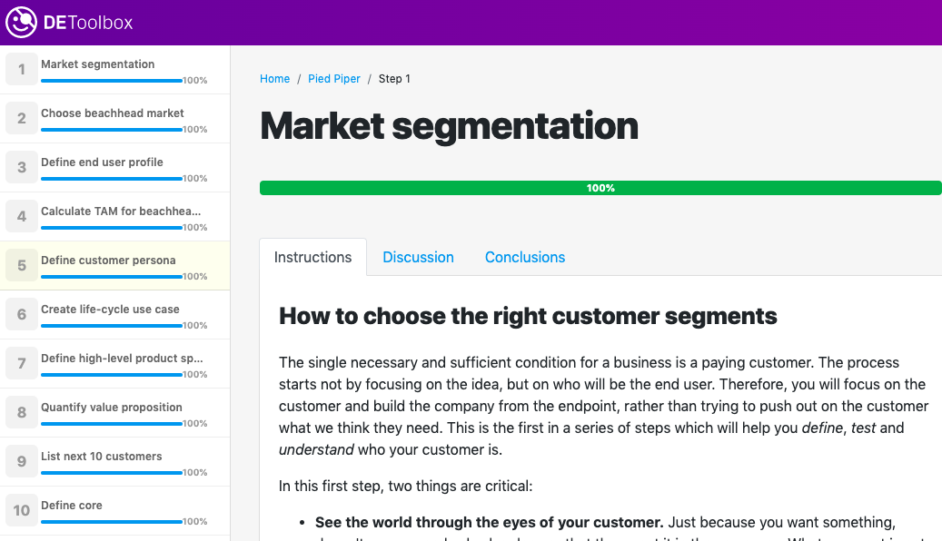Select the Instructions tab
Image resolution: width=942 pixels, height=541 pixels.
312,258
